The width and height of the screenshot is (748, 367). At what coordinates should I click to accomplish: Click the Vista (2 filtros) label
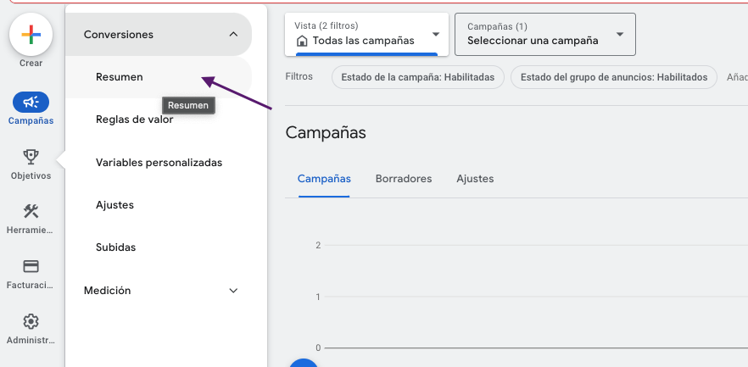click(x=327, y=25)
